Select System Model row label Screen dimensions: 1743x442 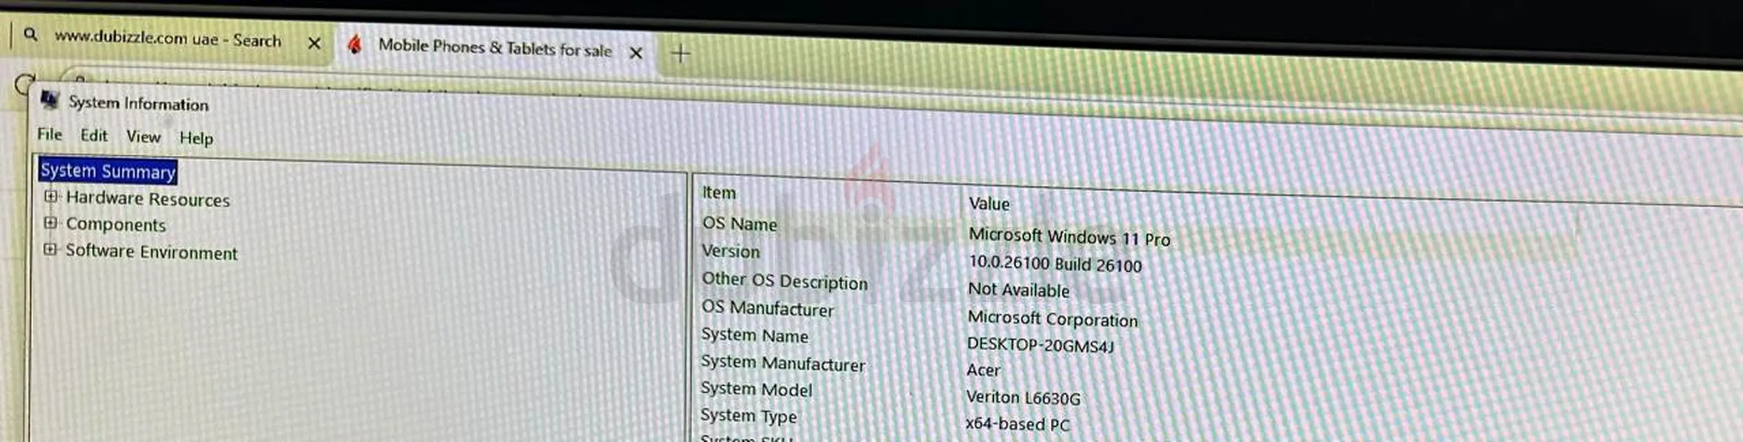click(756, 390)
